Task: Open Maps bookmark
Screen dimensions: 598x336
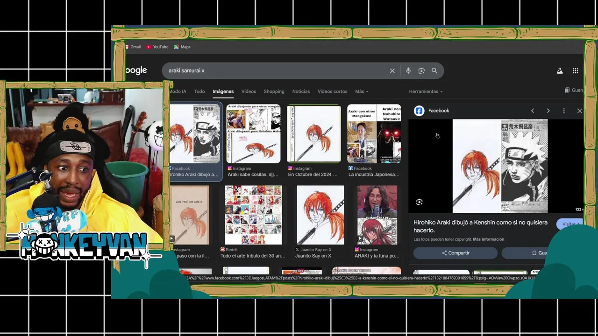Action: (182, 47)
